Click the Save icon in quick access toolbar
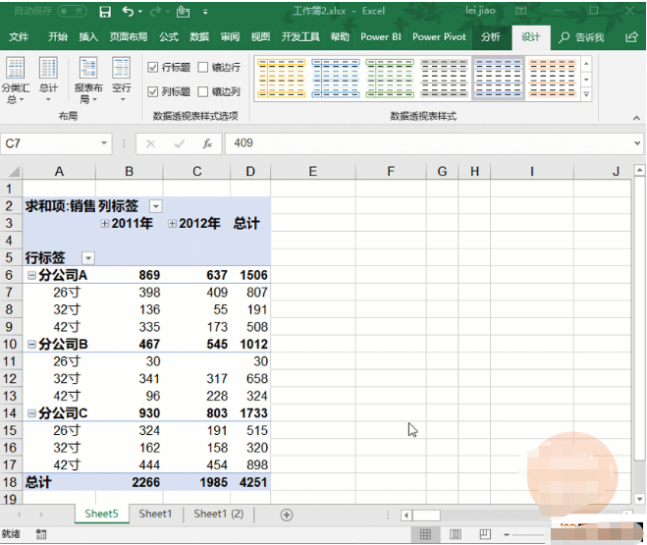Viewport: 647px width, 545px height. click(105, 12)
